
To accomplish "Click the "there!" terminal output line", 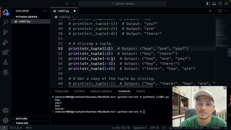I will (x=60, y=109).
